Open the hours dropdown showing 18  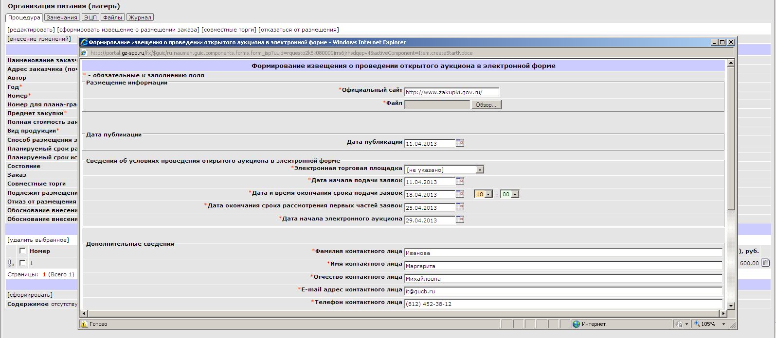[x=488, y=194]
